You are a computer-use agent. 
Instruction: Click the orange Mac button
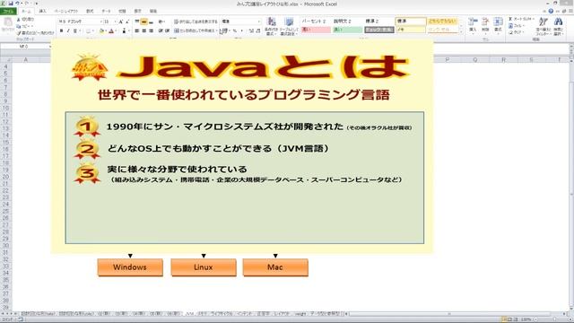tap(275, 267)
